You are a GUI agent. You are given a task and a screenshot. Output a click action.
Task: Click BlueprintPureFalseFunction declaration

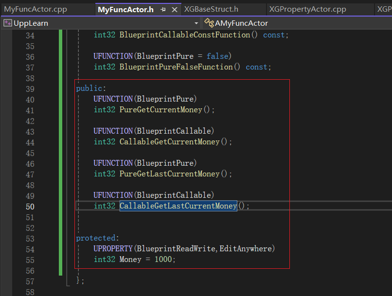(x=176, y=67)
